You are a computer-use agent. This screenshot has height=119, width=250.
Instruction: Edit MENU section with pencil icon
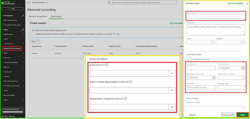[x=23, y=30]
